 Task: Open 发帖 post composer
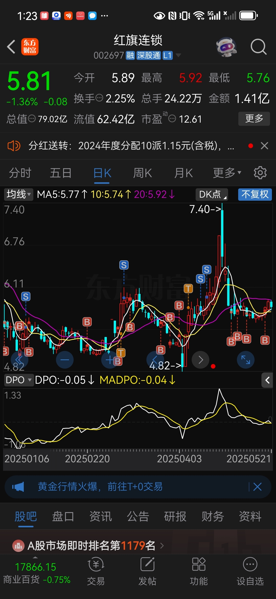(147, 572)
